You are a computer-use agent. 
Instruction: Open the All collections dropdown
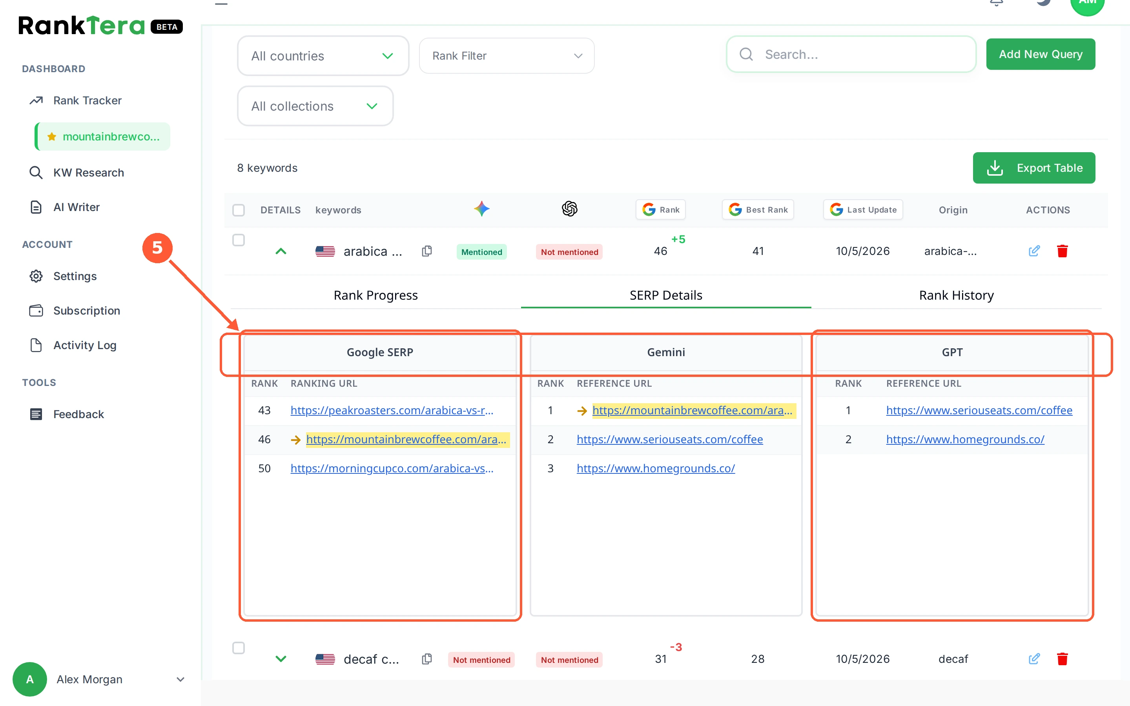click(315, 106)
